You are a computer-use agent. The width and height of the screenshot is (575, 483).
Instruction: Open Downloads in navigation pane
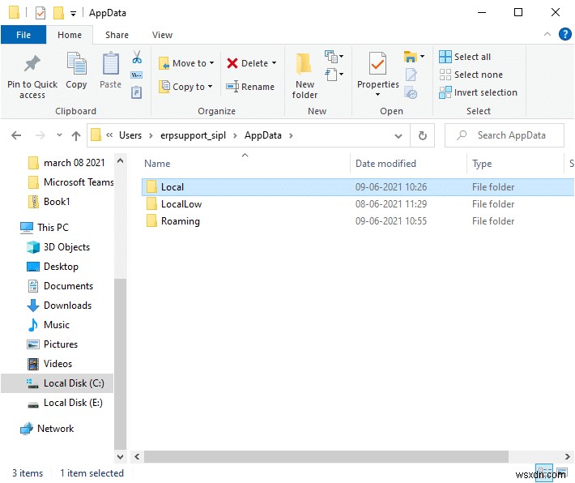(x=59, y=306)
